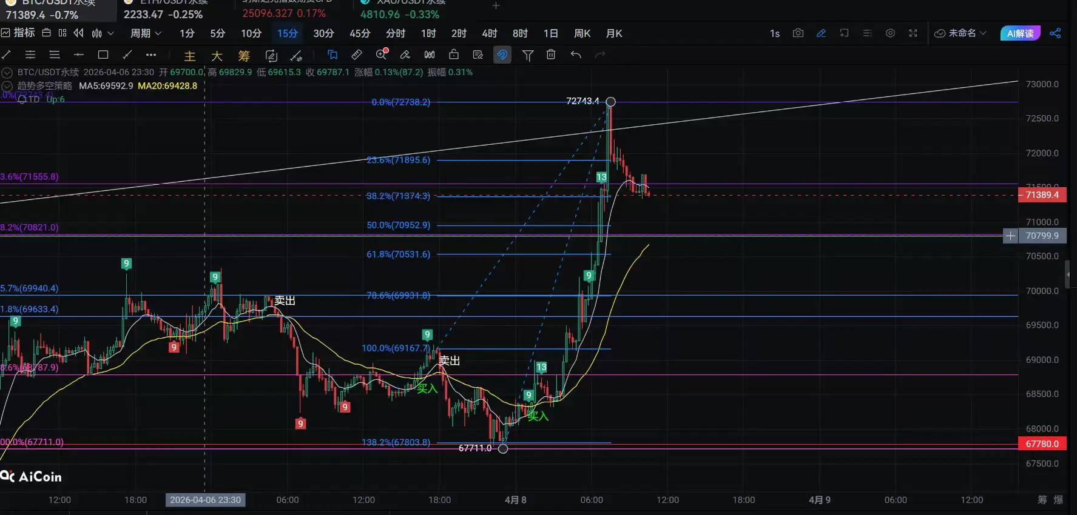
Task: Open more drawing tools ellipsis
Action: click(151, 55)
